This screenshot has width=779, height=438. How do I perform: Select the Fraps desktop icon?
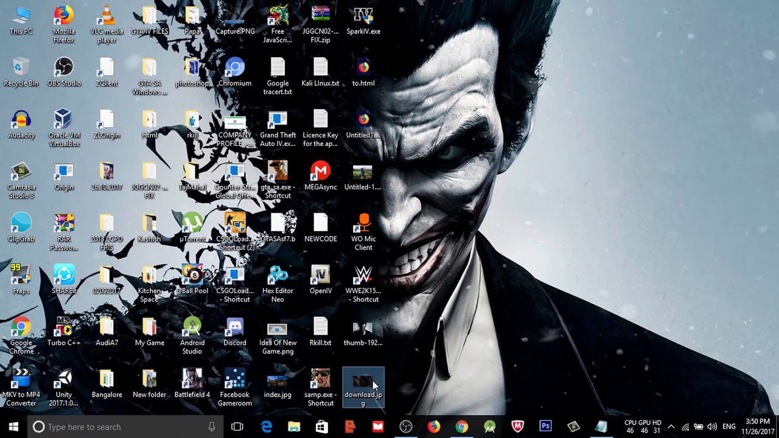point(21,280)
